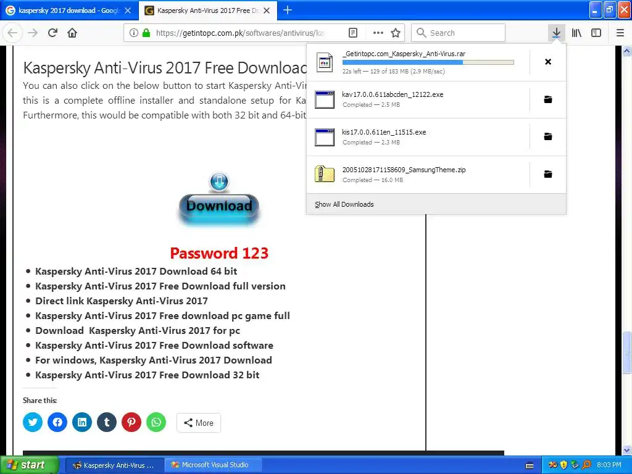The image size is (632, 474).
Task: Switch to the kaspersky 2017 download Google tab
Action: tap(69, 10)
